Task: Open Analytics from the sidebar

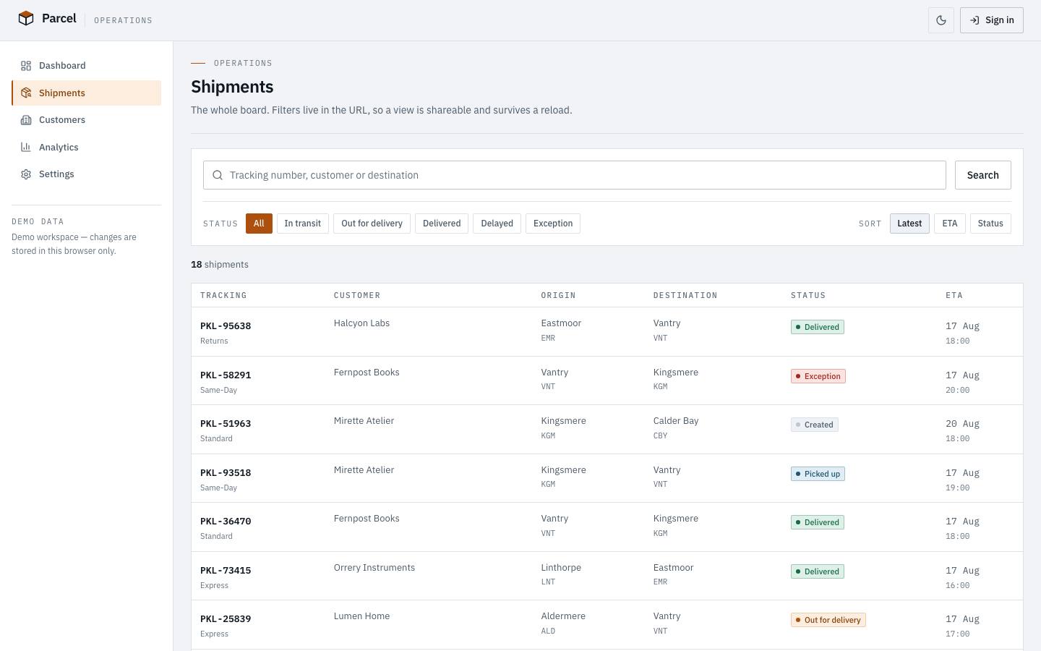Action: click(87, 147)
